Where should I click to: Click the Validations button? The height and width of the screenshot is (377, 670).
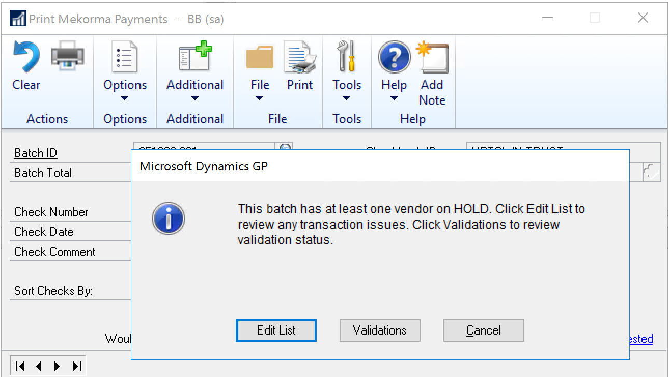click(x=380, y=330)
